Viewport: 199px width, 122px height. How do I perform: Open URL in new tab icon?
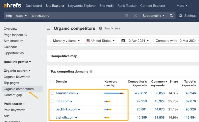point(126,16)
